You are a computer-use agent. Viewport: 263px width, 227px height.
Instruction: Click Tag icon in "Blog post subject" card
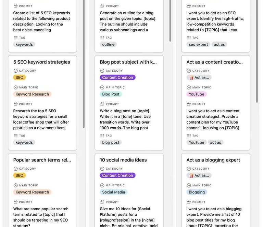pyautogui.click(x=102, y=136)
